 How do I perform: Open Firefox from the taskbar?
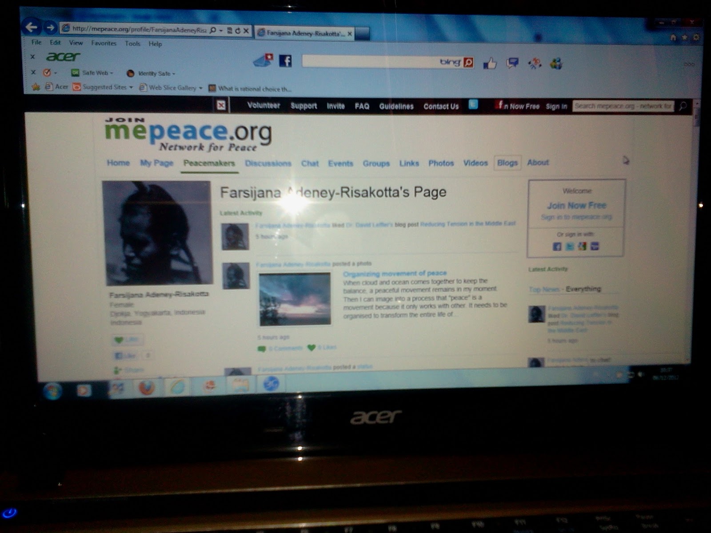tap(147, 388)
